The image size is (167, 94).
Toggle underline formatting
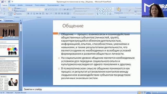(34, 14)
